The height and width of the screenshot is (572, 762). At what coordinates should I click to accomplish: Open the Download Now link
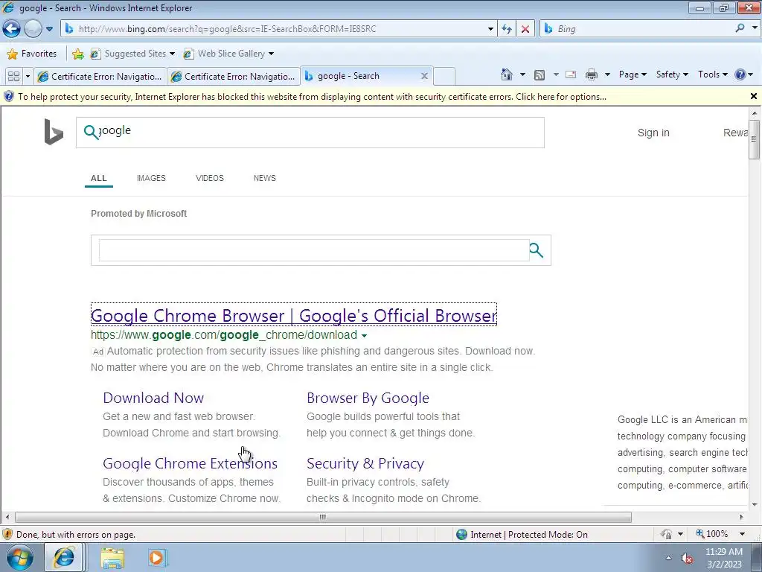click(x=153, y=398)
